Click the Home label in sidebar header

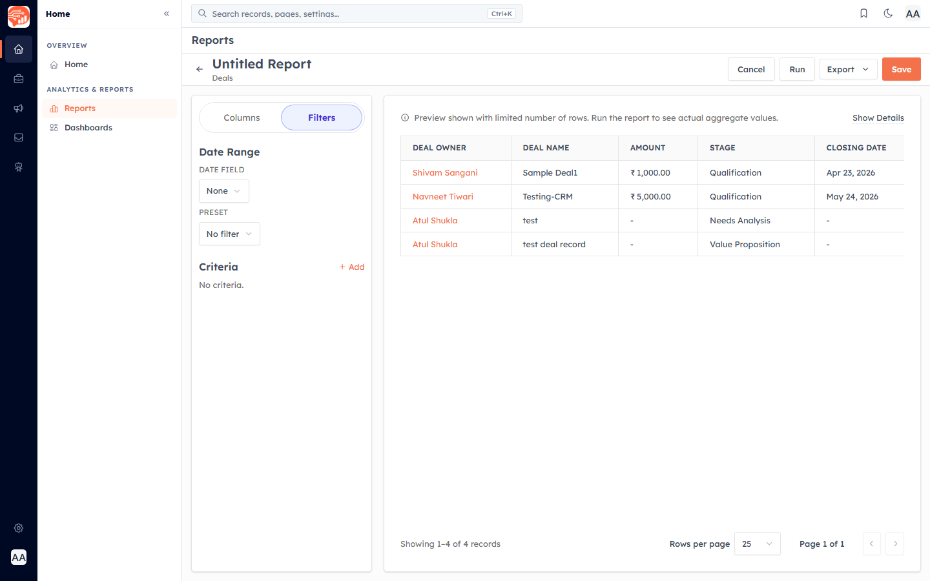[58, 14]
